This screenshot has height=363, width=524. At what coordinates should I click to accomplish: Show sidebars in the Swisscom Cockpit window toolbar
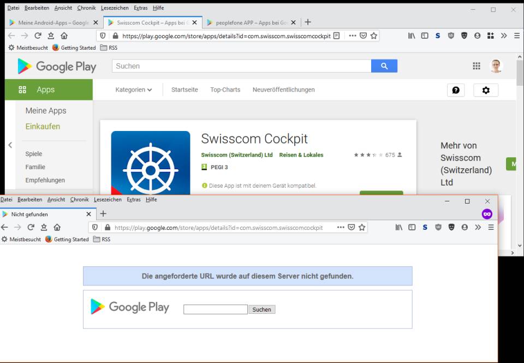tap(425, 36)
